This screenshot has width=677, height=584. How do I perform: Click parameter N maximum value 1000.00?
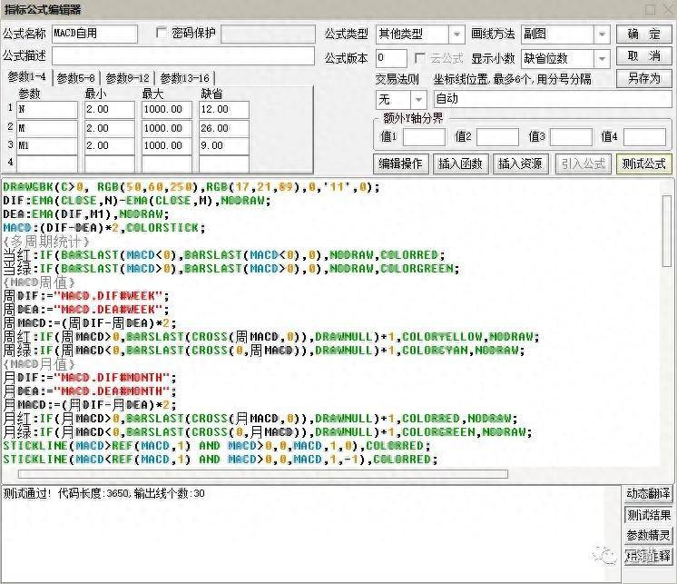point(167,110)
